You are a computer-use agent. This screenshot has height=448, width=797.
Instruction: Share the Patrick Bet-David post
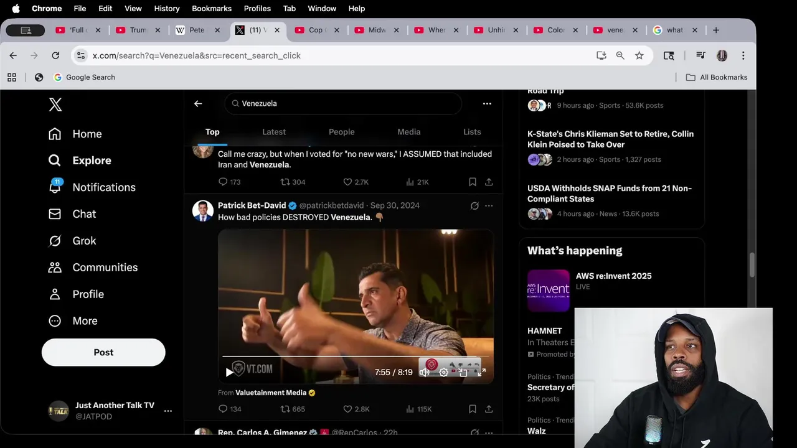489,409
